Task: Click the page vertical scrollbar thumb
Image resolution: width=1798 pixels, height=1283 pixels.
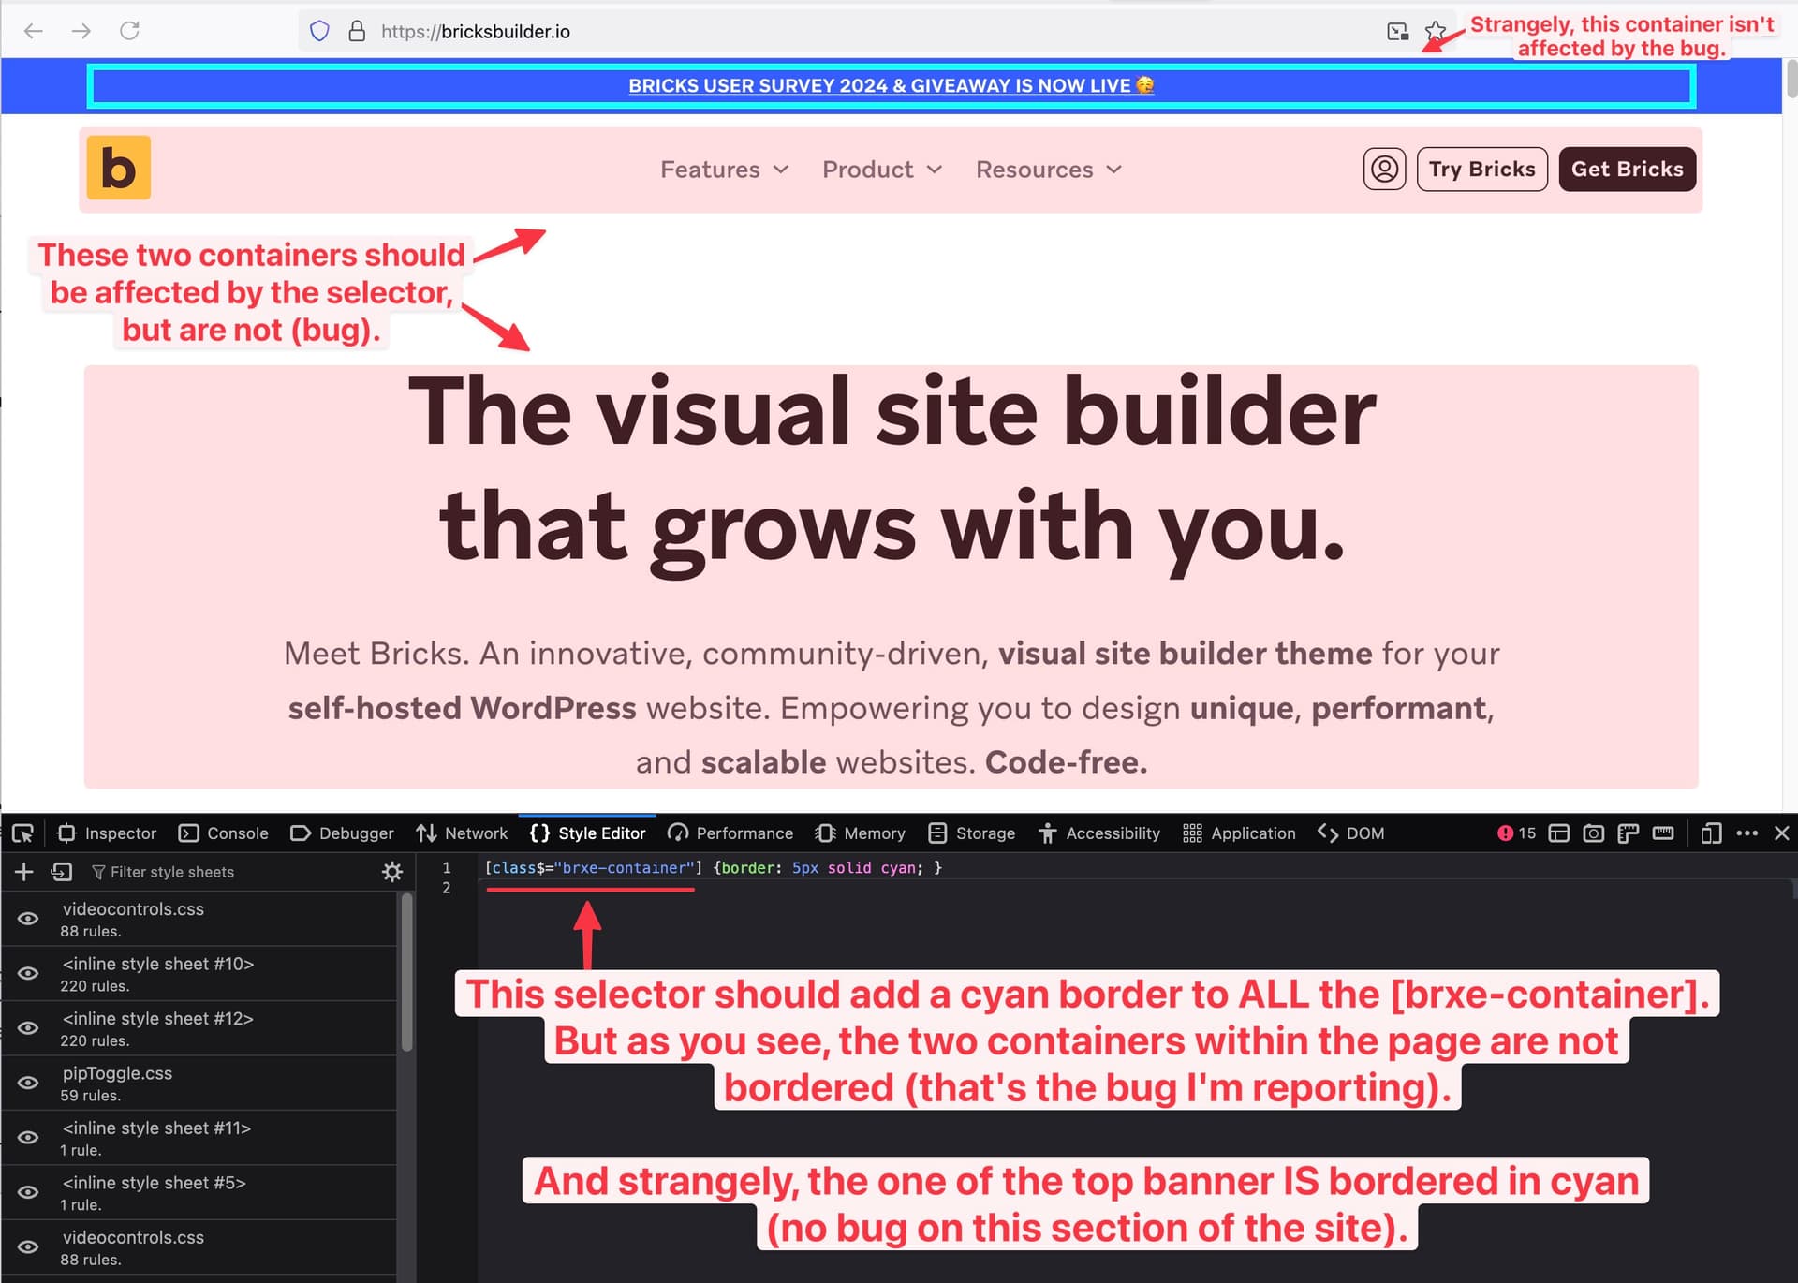Action: 1791,79
